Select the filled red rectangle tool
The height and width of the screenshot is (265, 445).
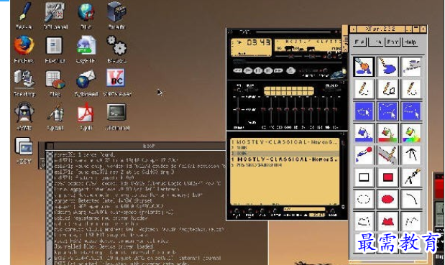click(x=387, y=177)
